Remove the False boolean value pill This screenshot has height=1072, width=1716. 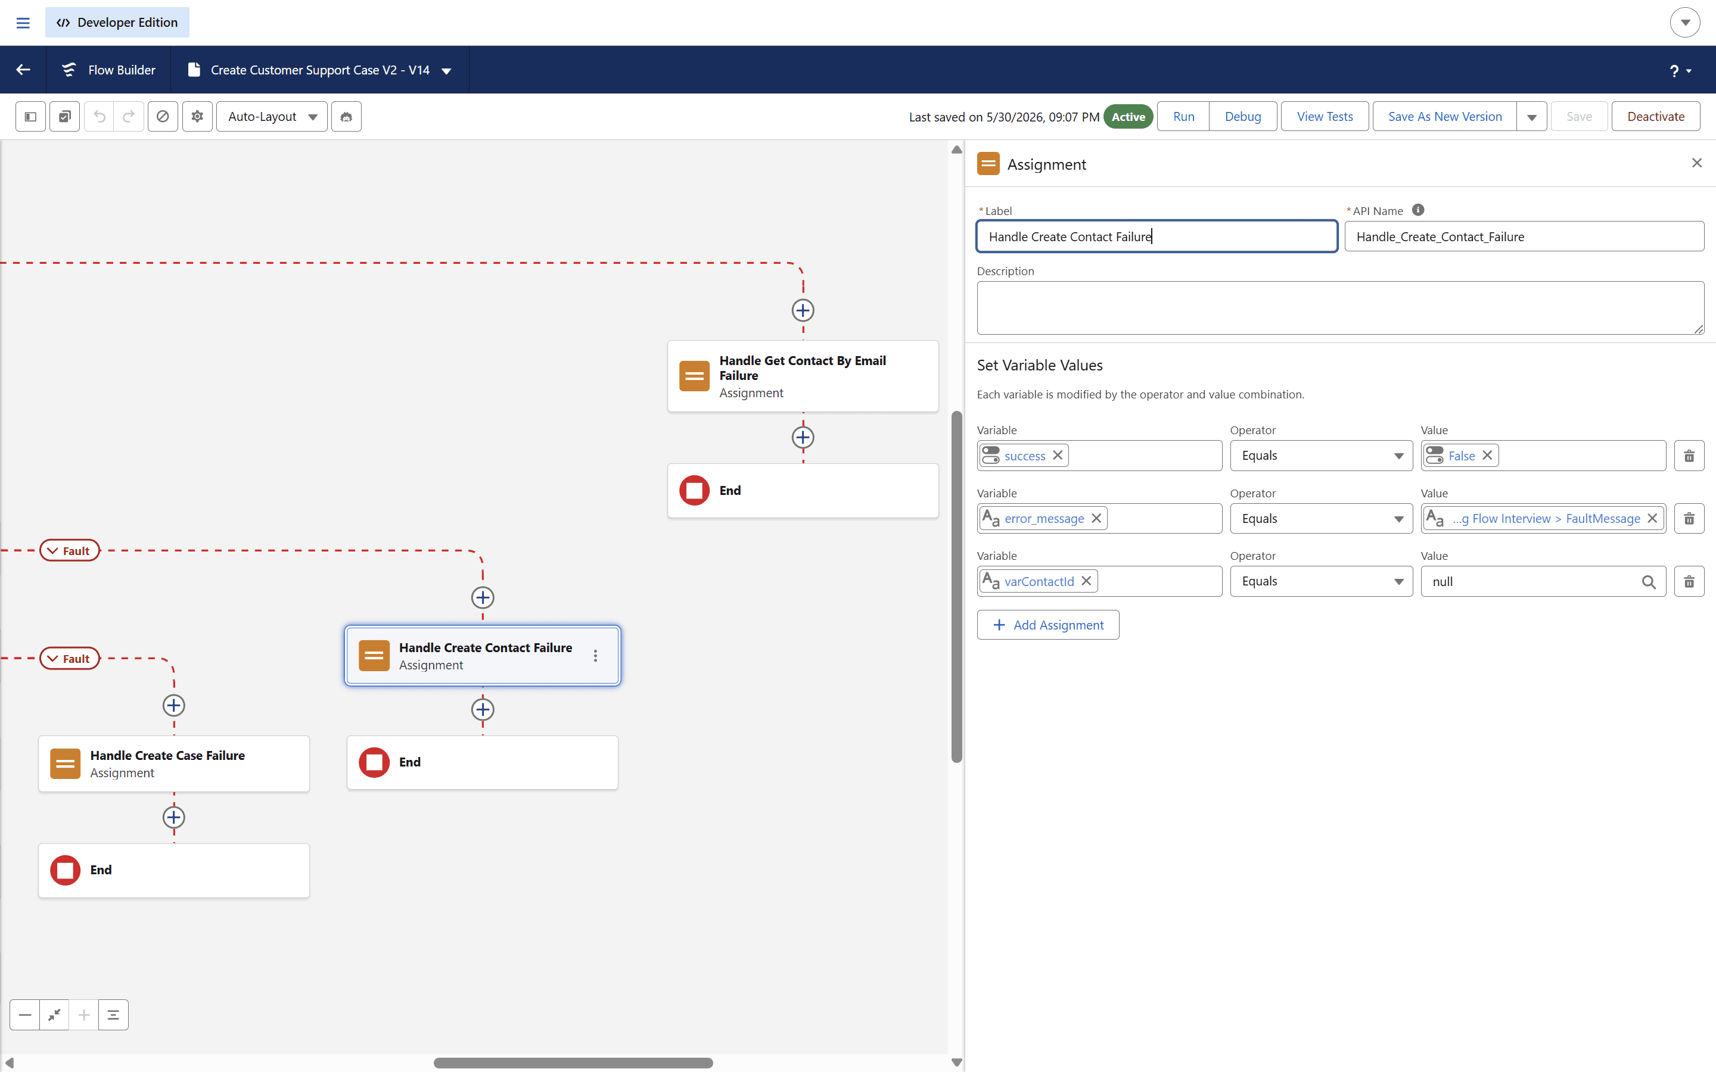pyautogui.click(x=1487, y=455)
